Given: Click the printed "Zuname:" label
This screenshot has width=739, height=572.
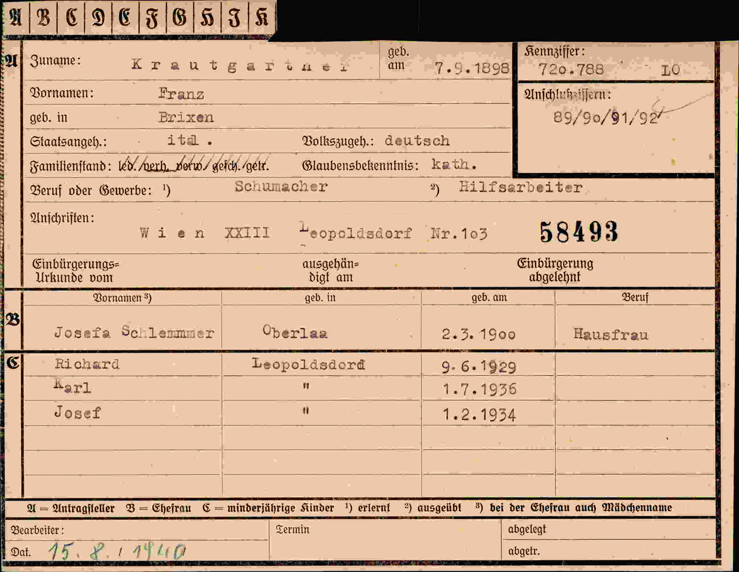Looking at the screenshot, I should (56, 61).
